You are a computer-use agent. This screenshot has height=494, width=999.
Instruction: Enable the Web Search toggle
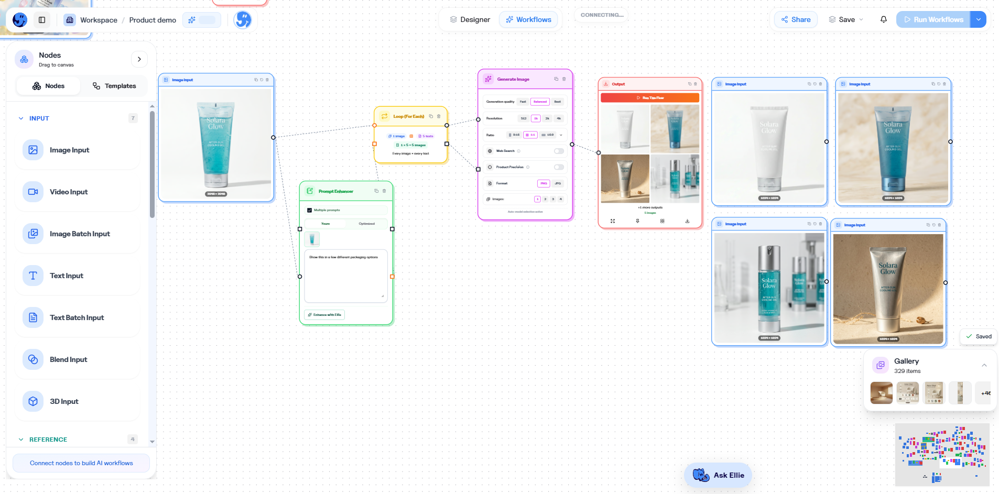click(559, 151)
